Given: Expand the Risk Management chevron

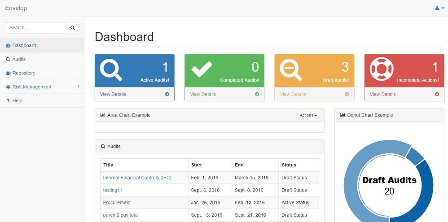Looking at the screenshot, I should tap(78, 86).
